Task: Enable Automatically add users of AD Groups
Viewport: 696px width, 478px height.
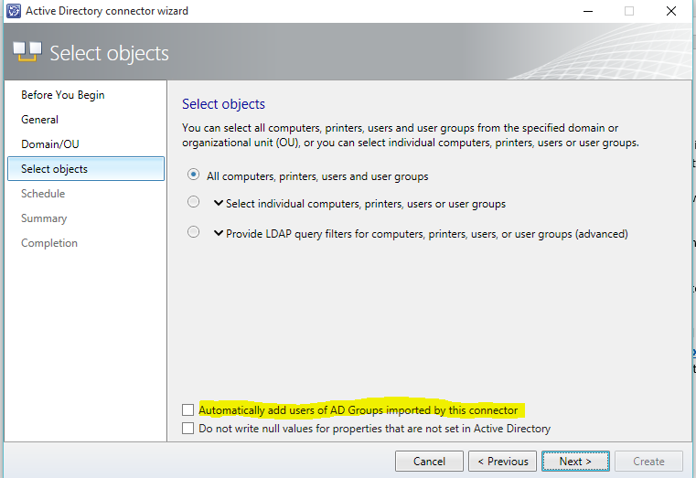Action: 187,409
